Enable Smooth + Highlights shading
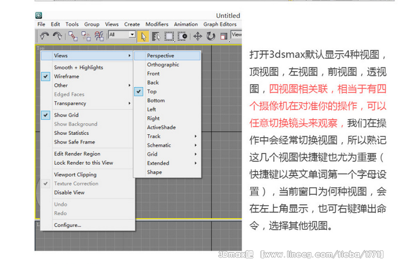The width and height of the screenshot is (400, 264). pyautogui.click(x=79, y=68)
